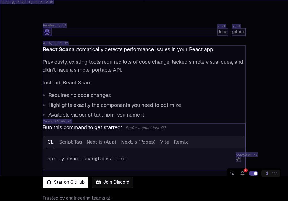This screenshot has width=288, height=201.
Task: Click 'Highlights exactly the components' bullet text
Action: (115, 105)
